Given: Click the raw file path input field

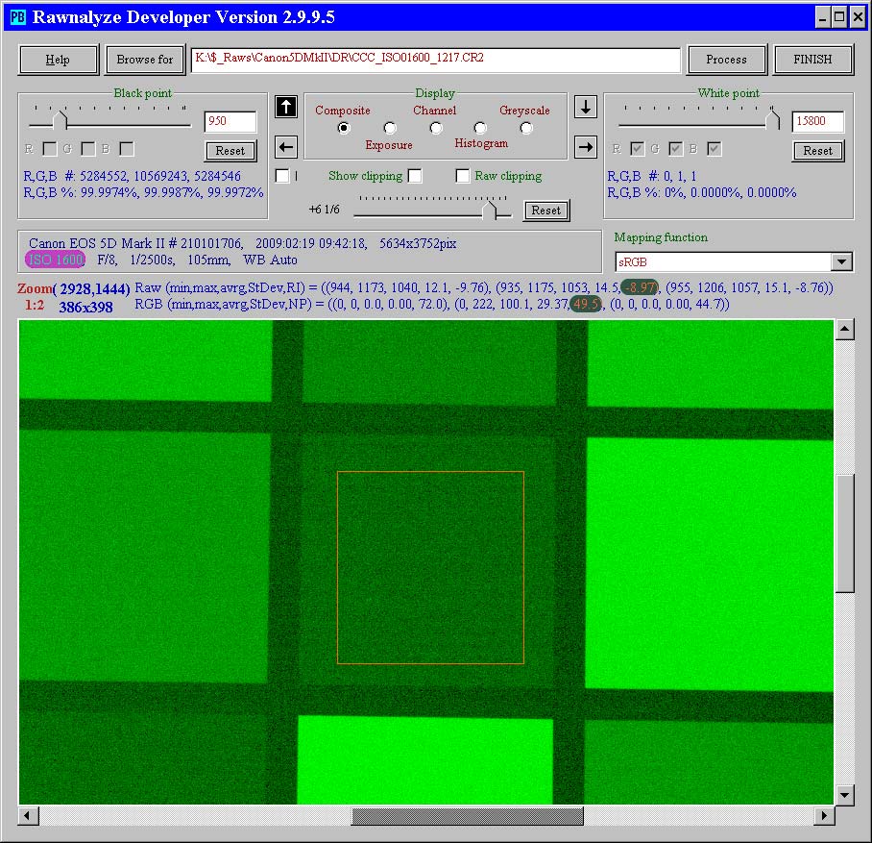Looking at the screenshot, I should tap(435, 60).
